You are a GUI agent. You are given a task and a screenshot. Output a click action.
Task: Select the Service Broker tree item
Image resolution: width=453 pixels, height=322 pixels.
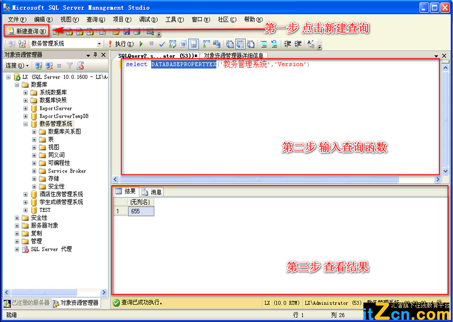(x=67, y=171)
